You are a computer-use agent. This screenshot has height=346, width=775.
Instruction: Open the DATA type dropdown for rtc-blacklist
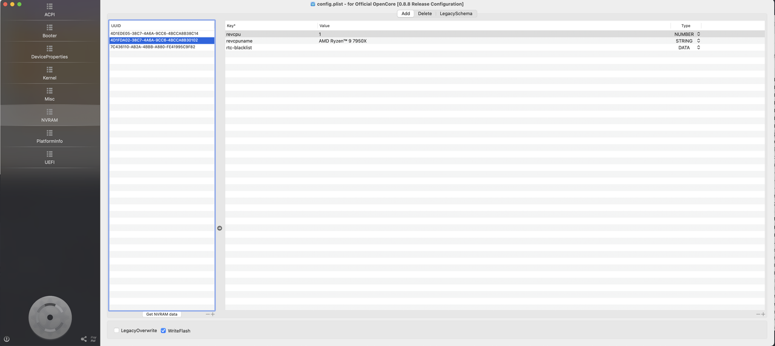click(x=698, y=48)
